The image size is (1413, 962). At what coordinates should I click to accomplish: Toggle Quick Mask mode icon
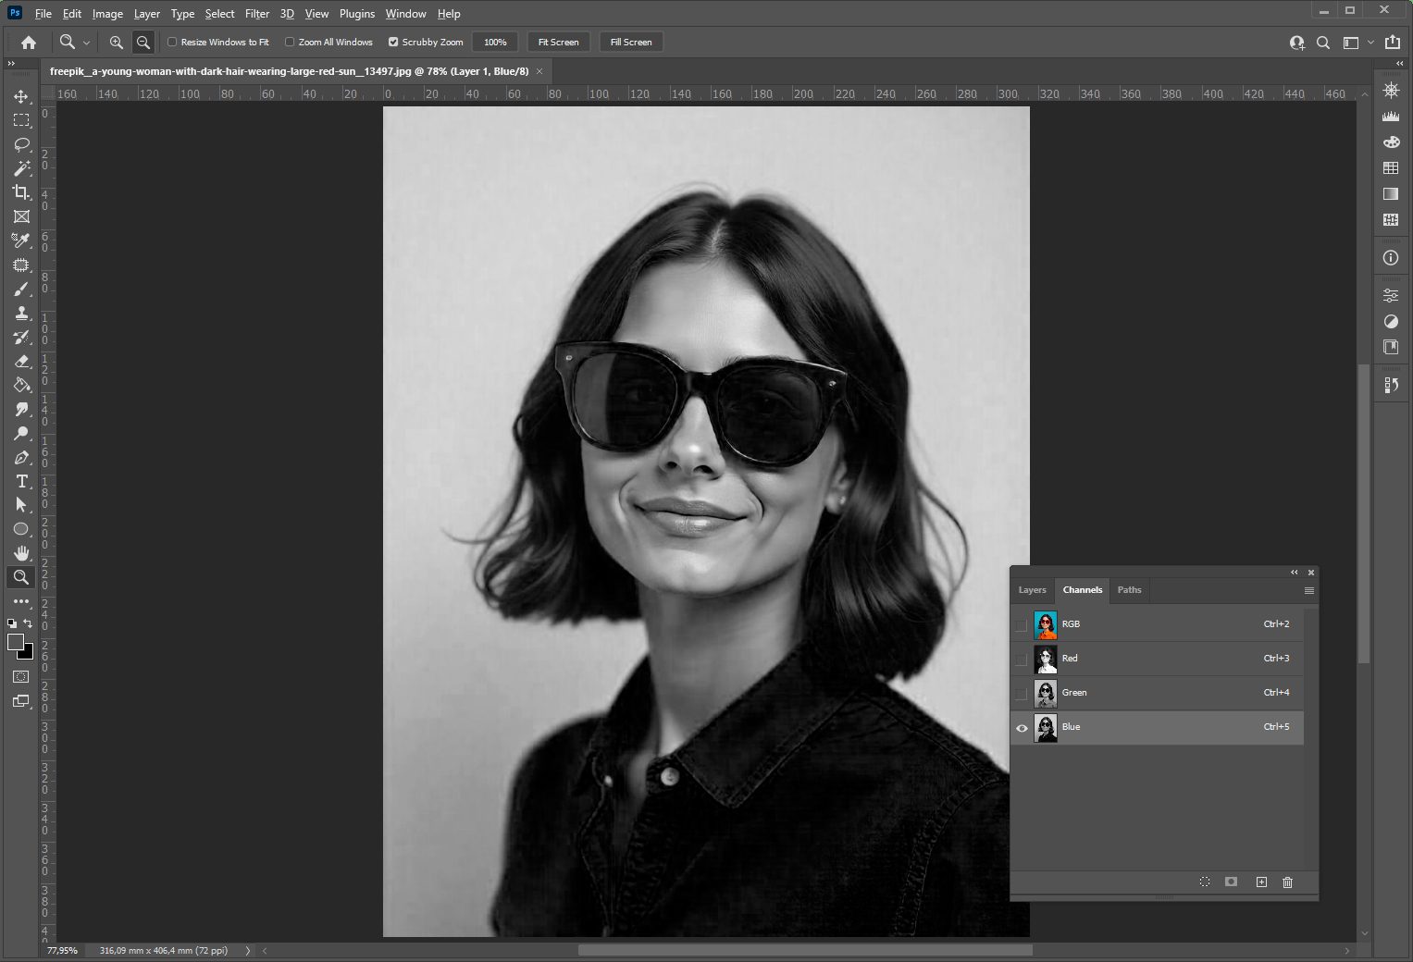[21, 677]
